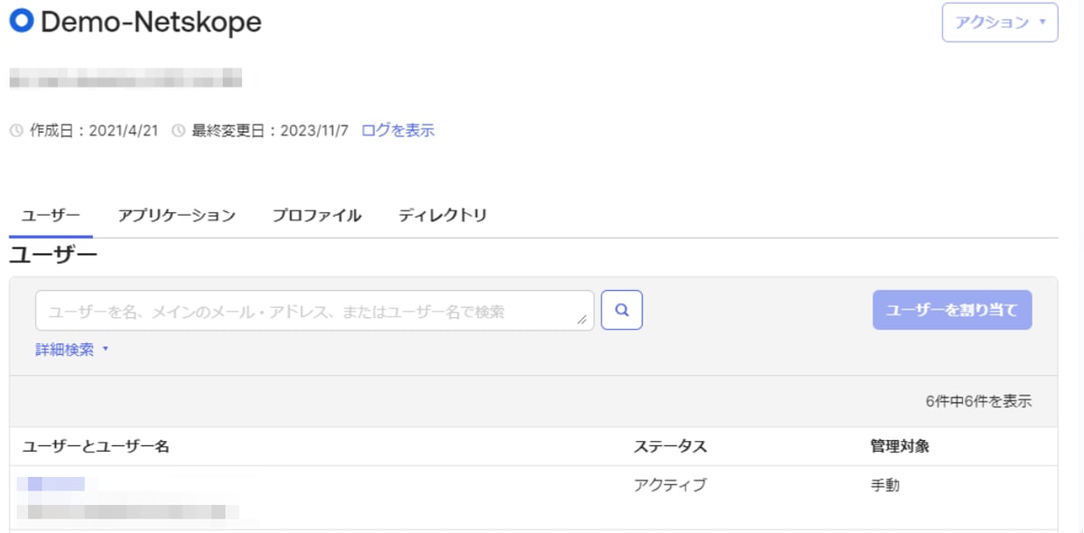Open the ディレクトリ tab
The height and width of the screenshot is (533, 1084).
click(x=443, y=215)
